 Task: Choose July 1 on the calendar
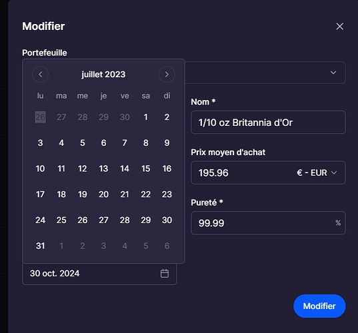point(145,117)
